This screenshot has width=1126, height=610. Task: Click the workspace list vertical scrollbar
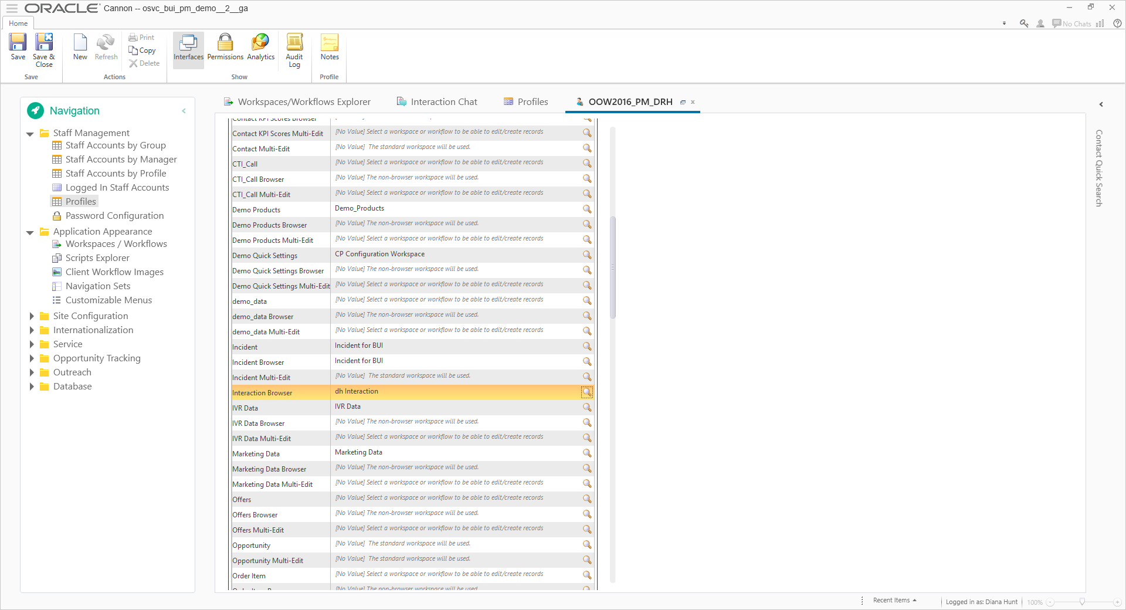613,267
